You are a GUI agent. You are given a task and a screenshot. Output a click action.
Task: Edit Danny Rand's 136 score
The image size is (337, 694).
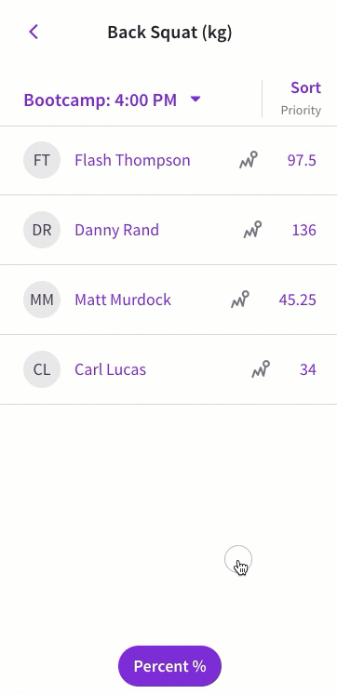304,230
